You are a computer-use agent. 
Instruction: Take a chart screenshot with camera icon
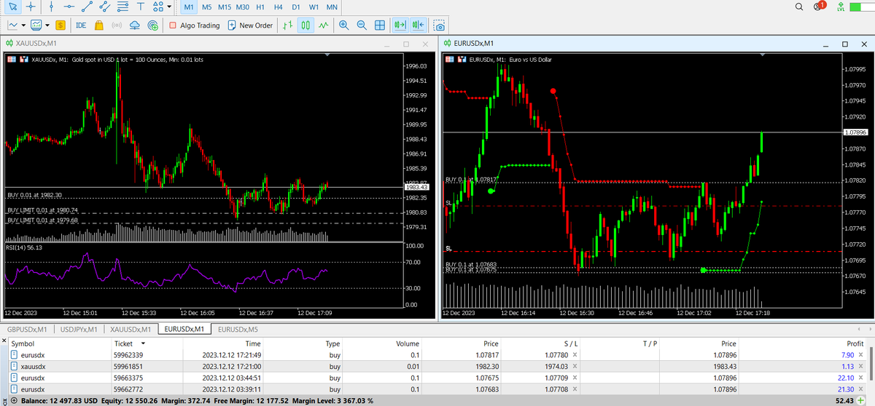point(440,25)
